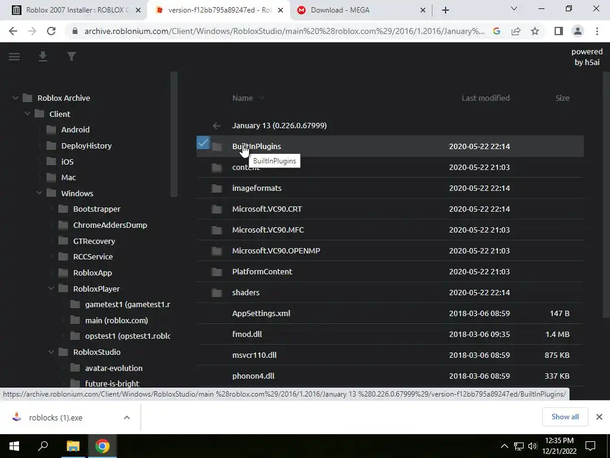Viewport: 610px width, 458px height.
Task: Collapse the Roblox Archive tree node
Action: coord(15,98)
